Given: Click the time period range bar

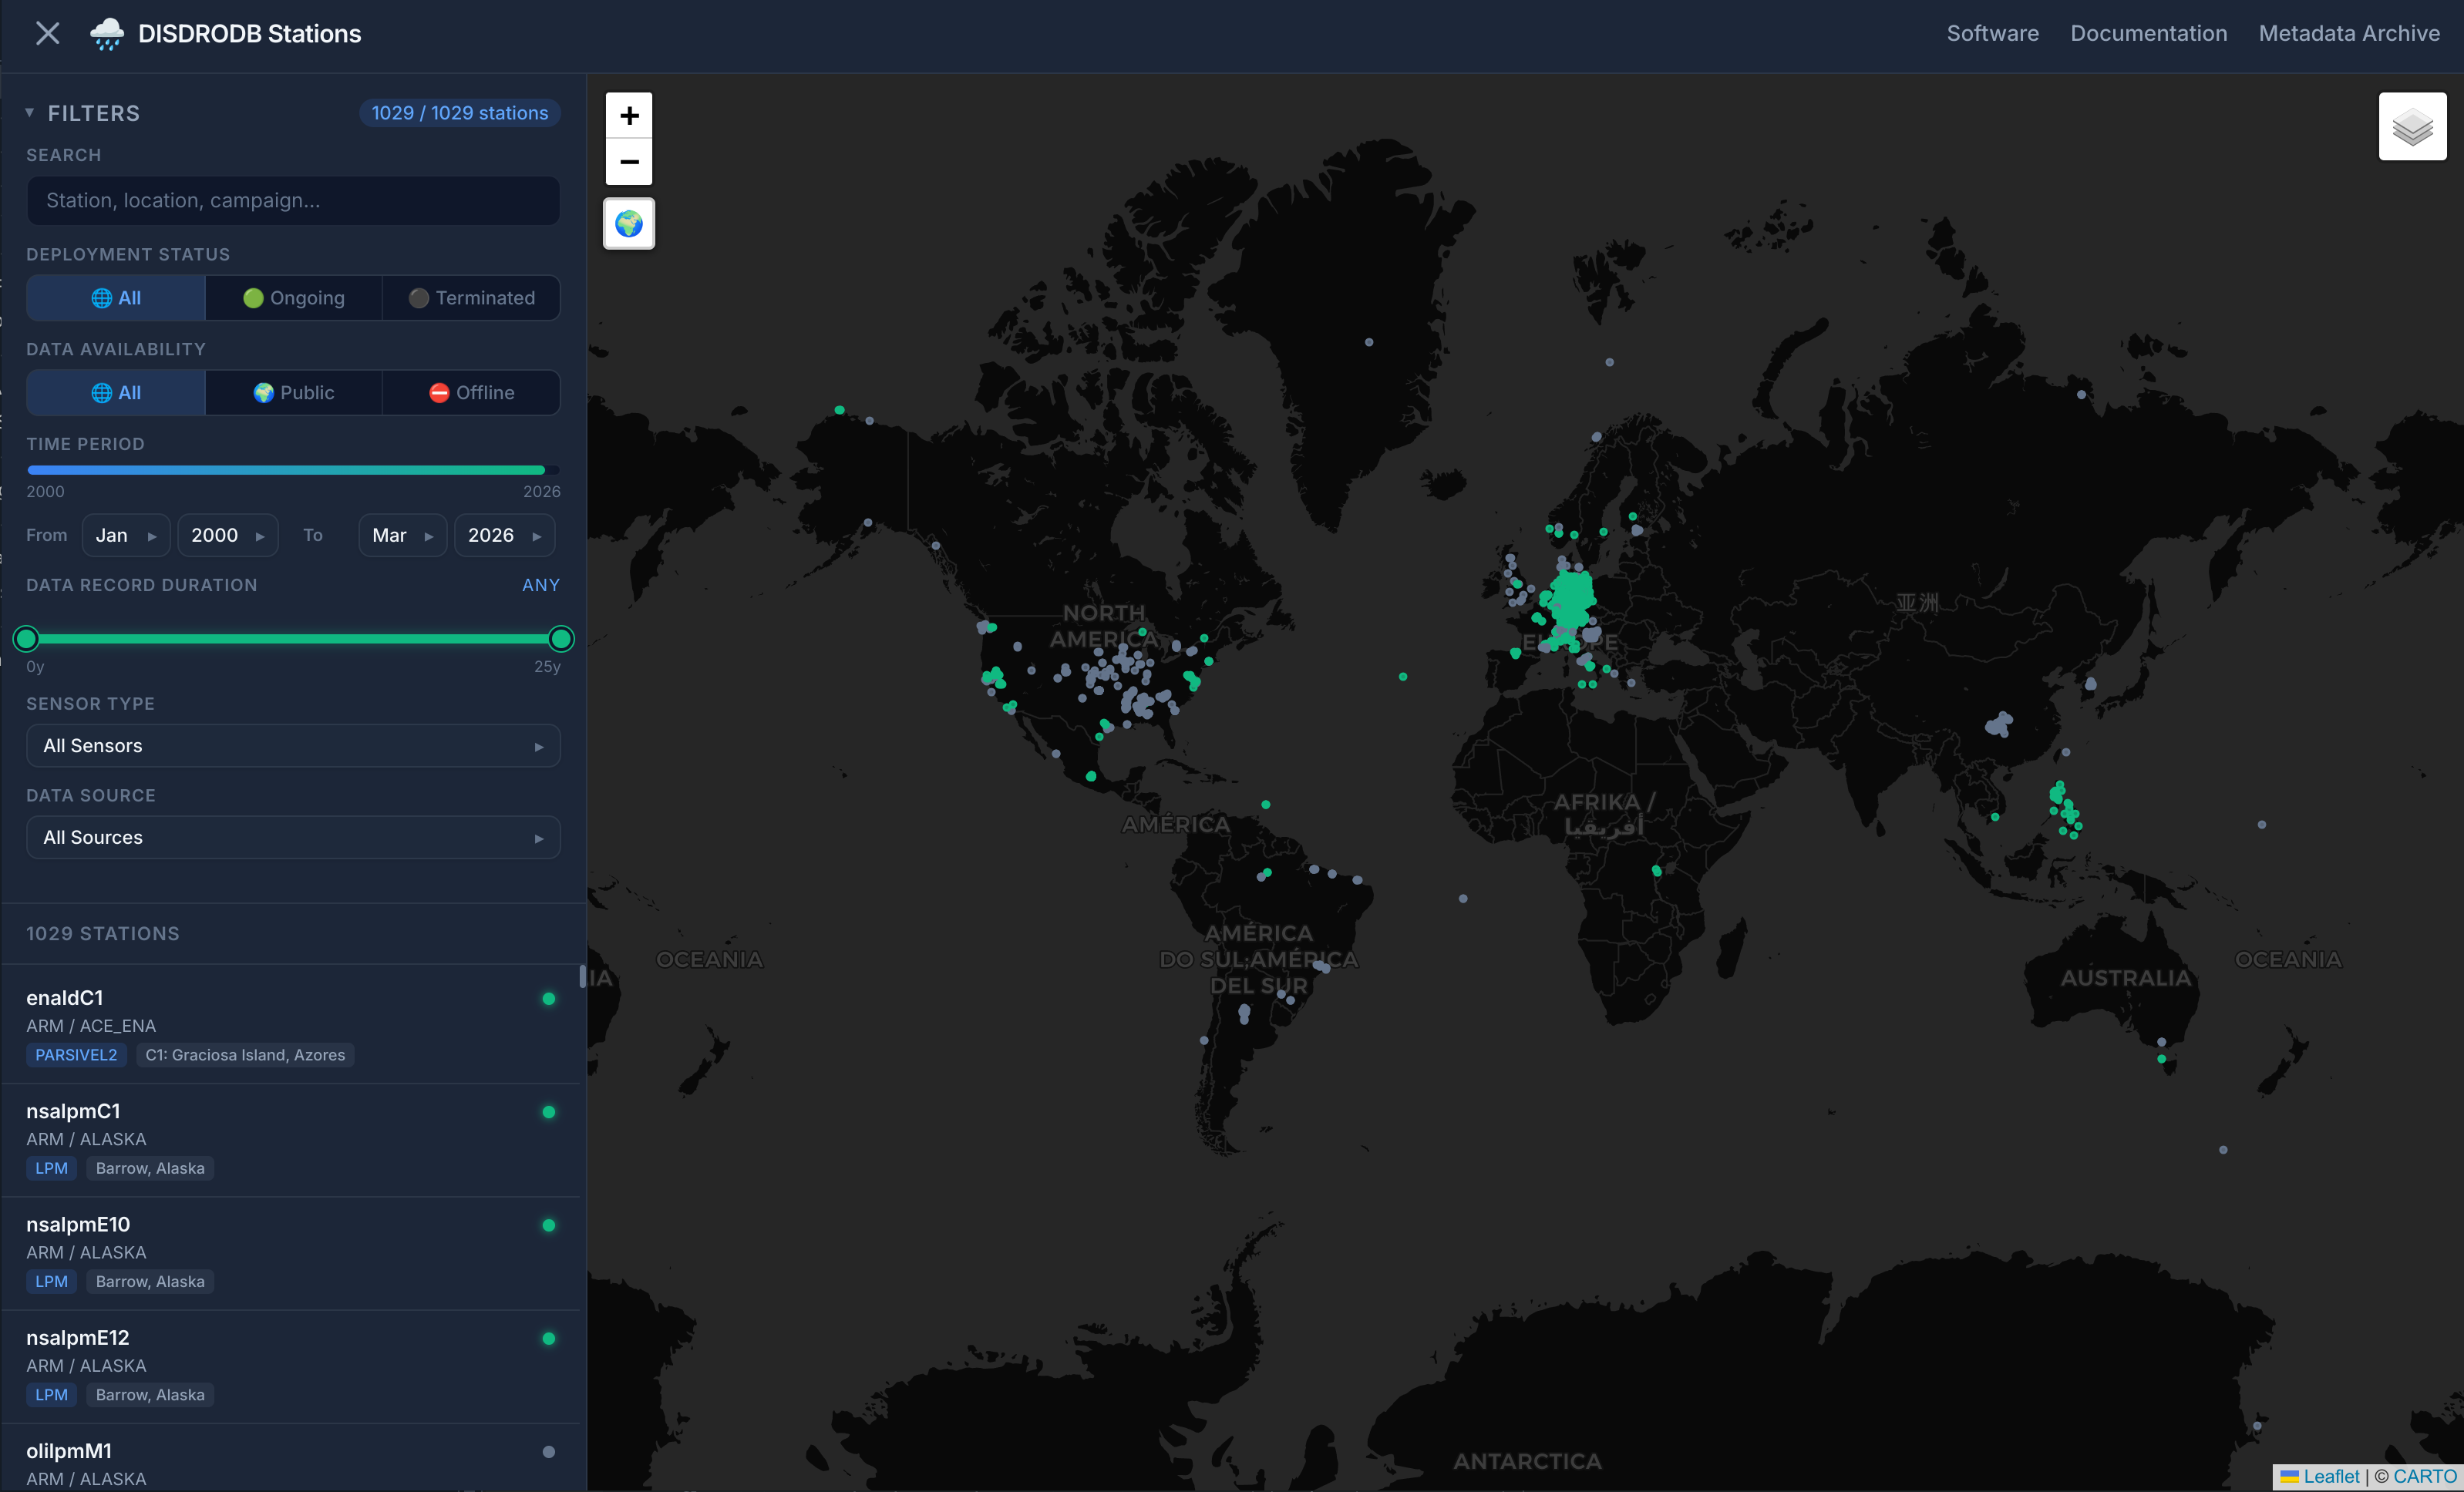Looking at the screenshot, I should 293,469.
